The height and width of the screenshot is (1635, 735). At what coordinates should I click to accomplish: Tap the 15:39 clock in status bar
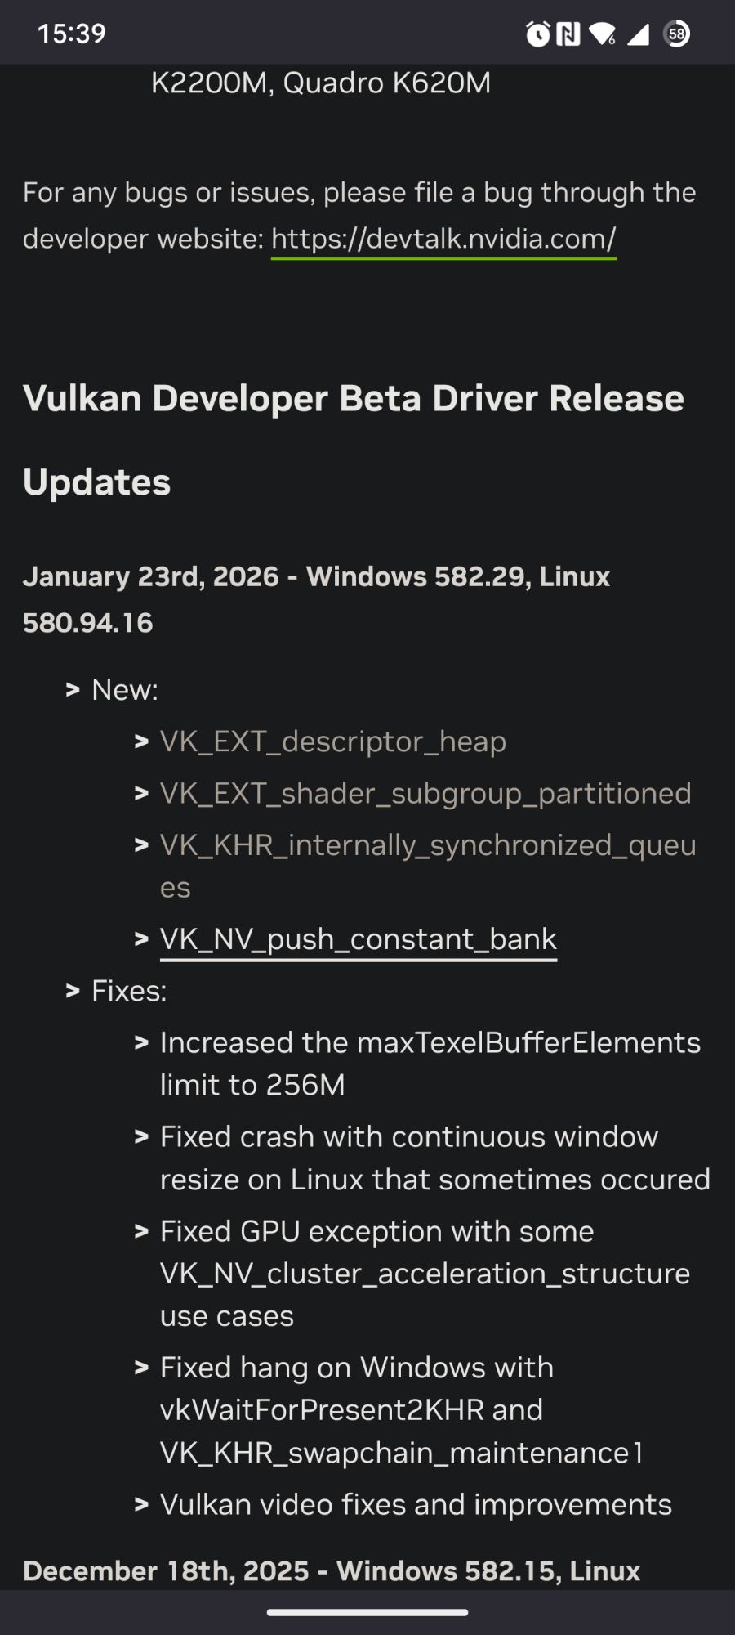click(72, 34)
